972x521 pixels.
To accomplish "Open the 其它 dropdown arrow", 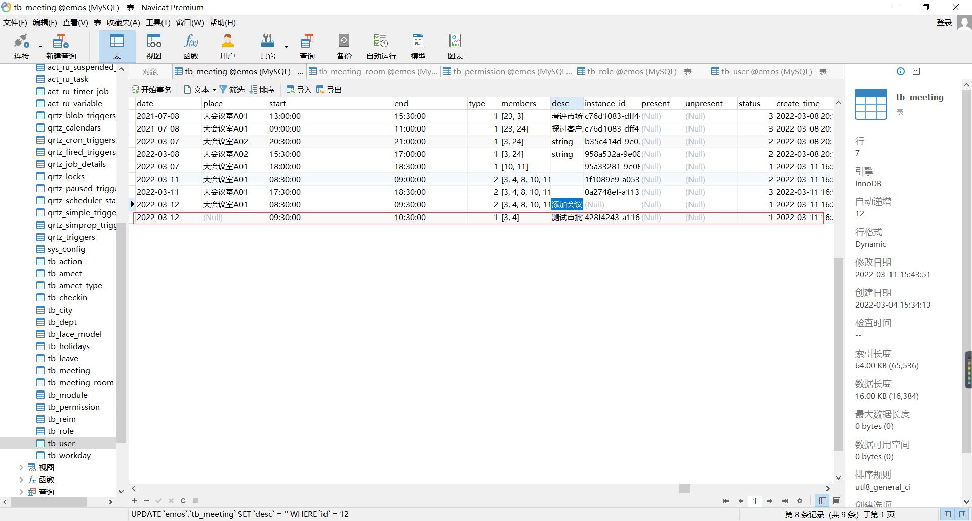I will pyautogui.click(x=286, y=47).
